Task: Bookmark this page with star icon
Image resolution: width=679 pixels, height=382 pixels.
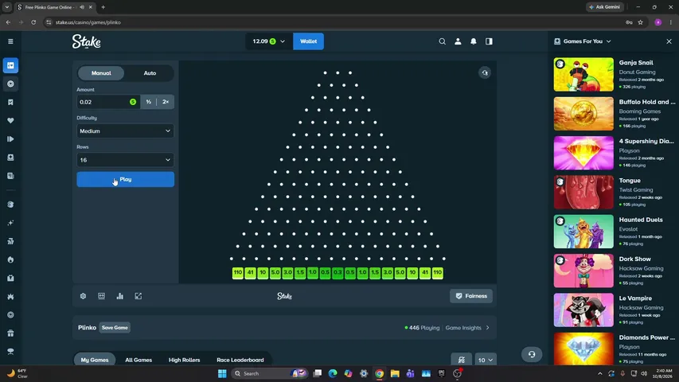Action: pos(641,22)
